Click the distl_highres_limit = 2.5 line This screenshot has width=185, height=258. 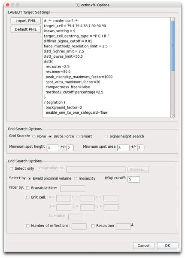point(64,51)
